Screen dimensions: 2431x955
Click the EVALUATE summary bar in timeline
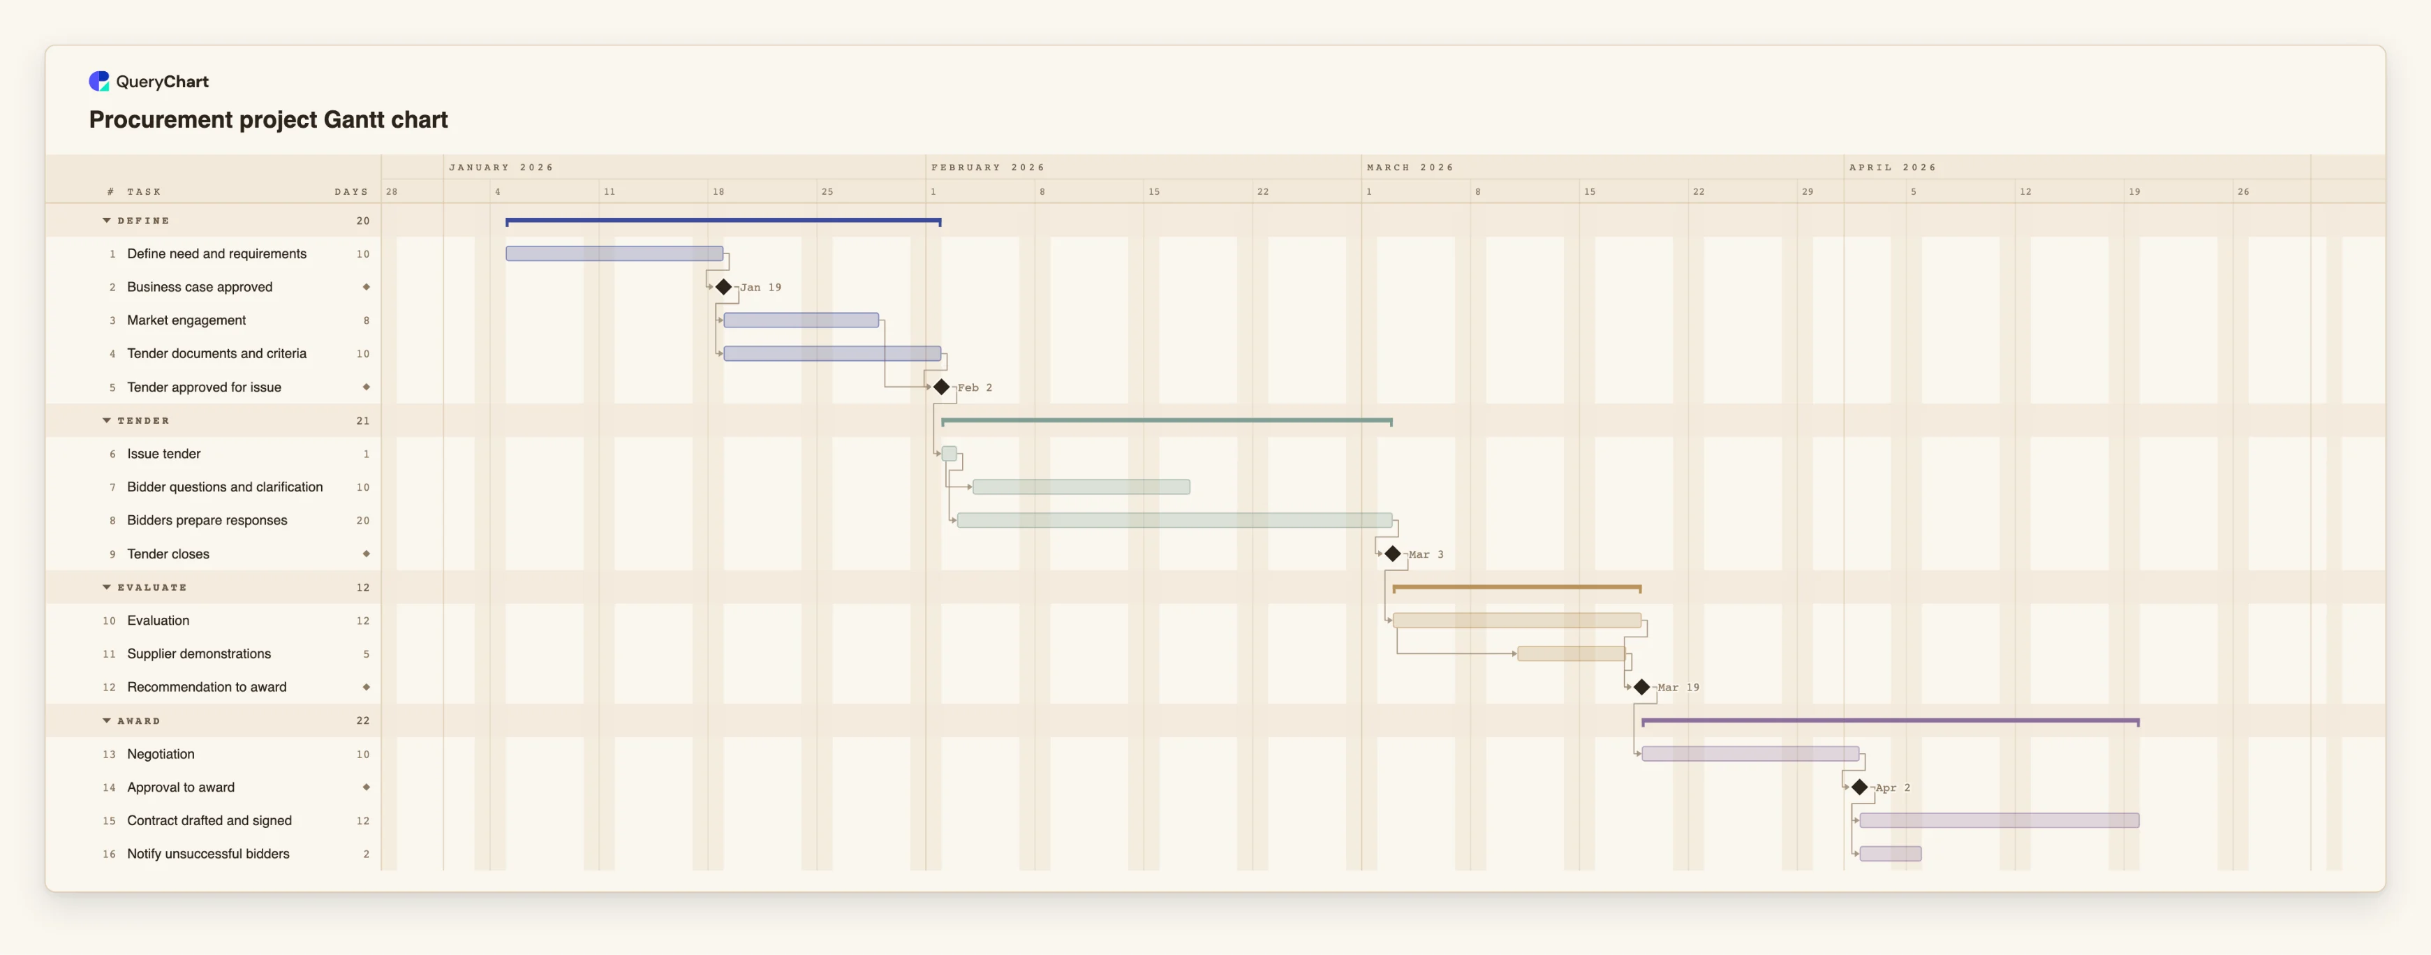[x=1516, y=588]
